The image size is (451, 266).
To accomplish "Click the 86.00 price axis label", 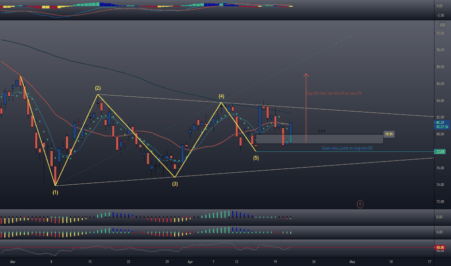I will point(440,84).
